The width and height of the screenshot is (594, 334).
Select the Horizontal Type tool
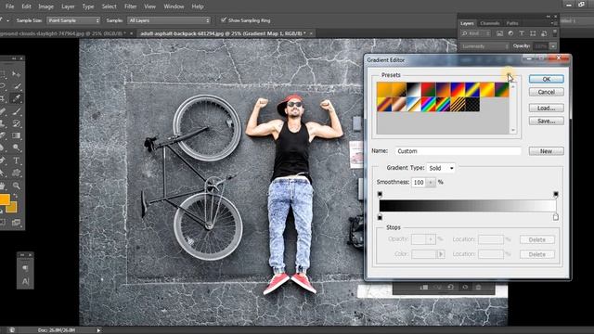pyautogui.click(x=16, y=161)
